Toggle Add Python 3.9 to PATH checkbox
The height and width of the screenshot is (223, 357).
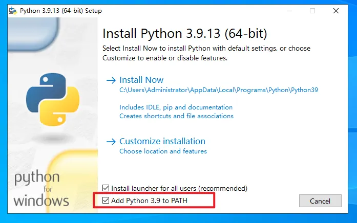click(106, 200)
